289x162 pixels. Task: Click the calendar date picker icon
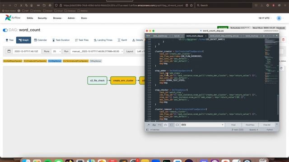click(x=9, y=51)
